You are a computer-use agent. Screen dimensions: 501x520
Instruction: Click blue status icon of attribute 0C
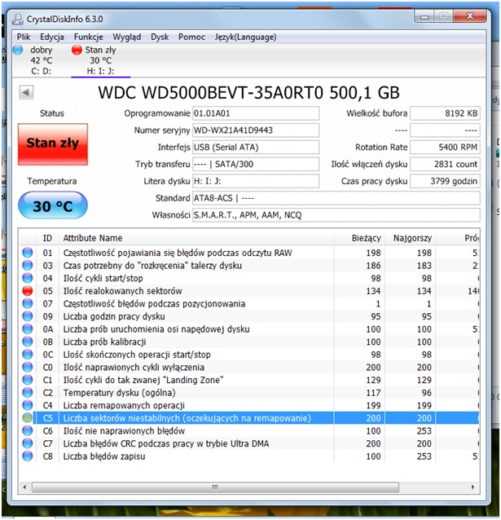(28, 355)
